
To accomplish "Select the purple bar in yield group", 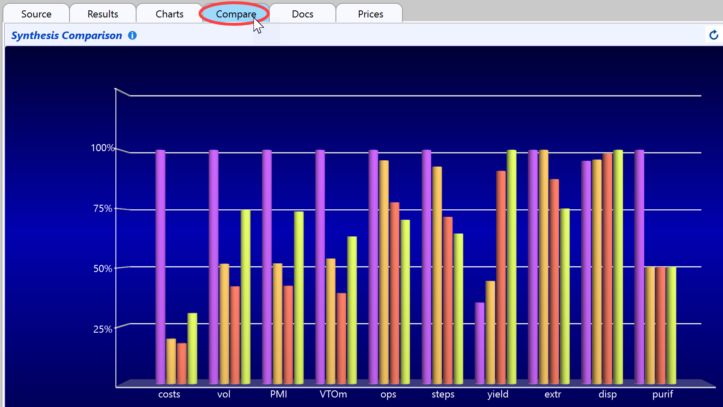I will tap(480, 343).
